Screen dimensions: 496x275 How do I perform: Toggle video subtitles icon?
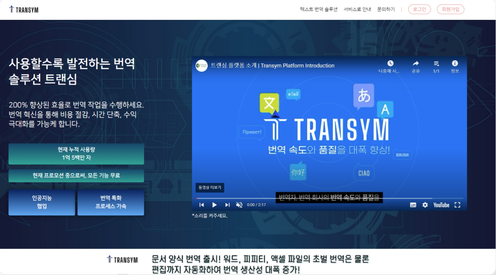(413, 205)
